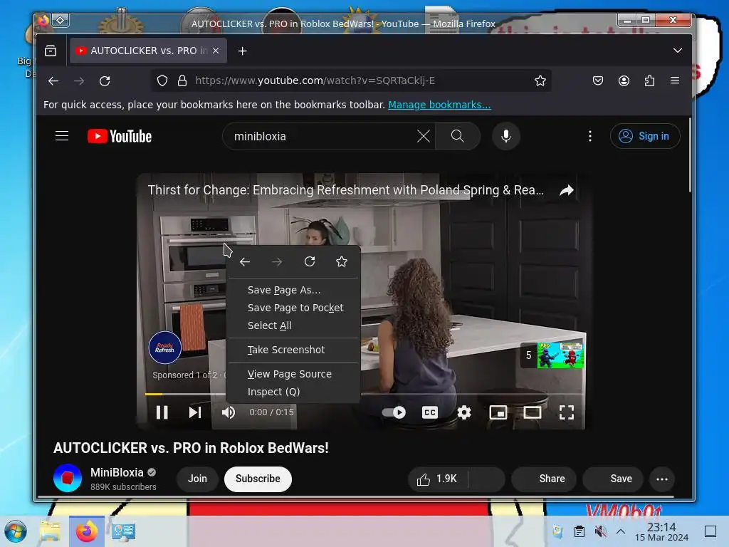729x547 pixels.
Task: Click the video progress bar
Action: [x=364, y=394]
